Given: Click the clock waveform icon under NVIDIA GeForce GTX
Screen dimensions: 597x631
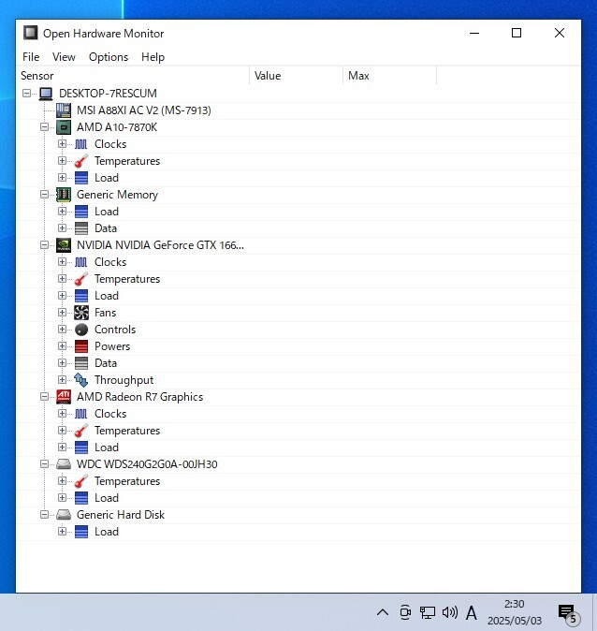Looking at the screenshot, I should point(80,262).
